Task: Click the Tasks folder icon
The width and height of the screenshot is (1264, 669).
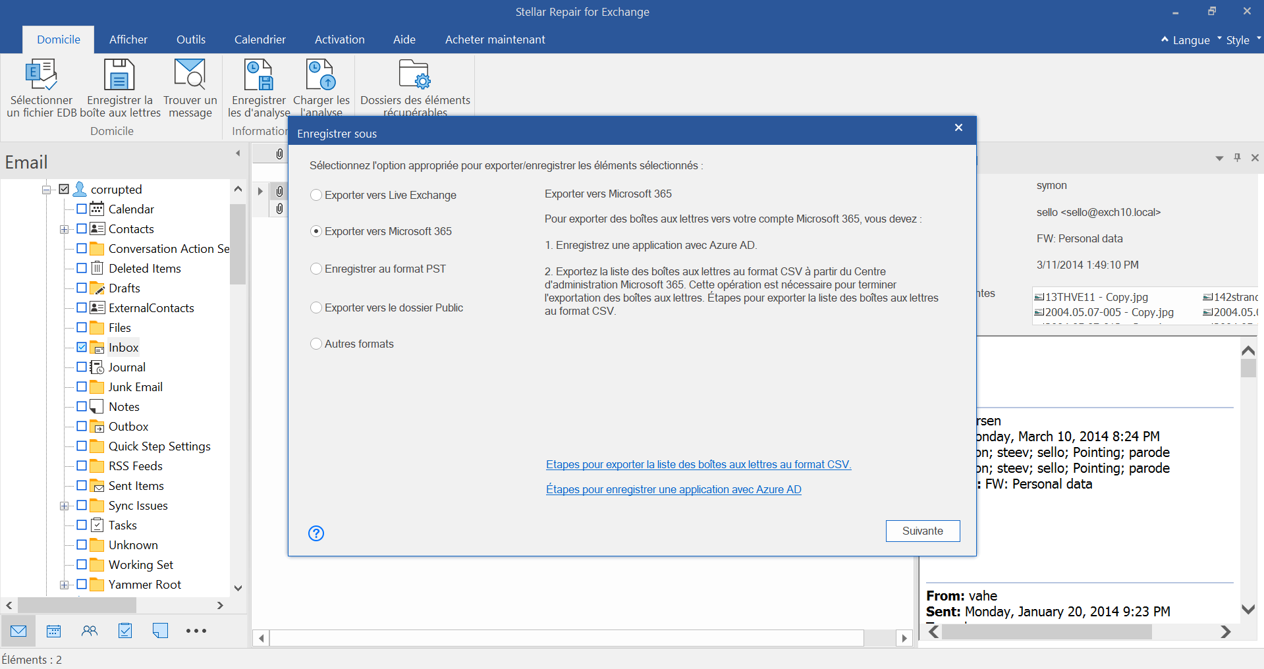Action: coord(97,525)
